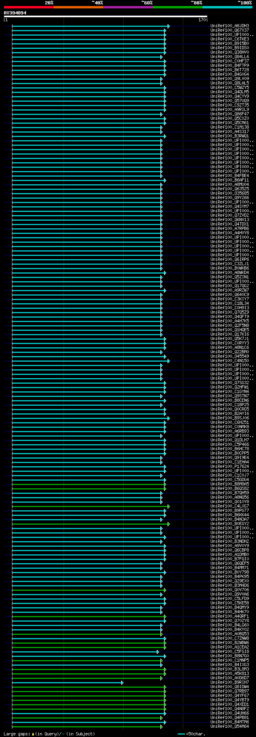
Task: Select the UniRef100_B8N7G0 hit label
Action: pos(230,656)
